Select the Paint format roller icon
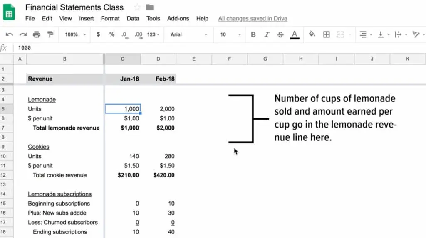The width and height of the screenshot is (426, 238). coord(50,34)
